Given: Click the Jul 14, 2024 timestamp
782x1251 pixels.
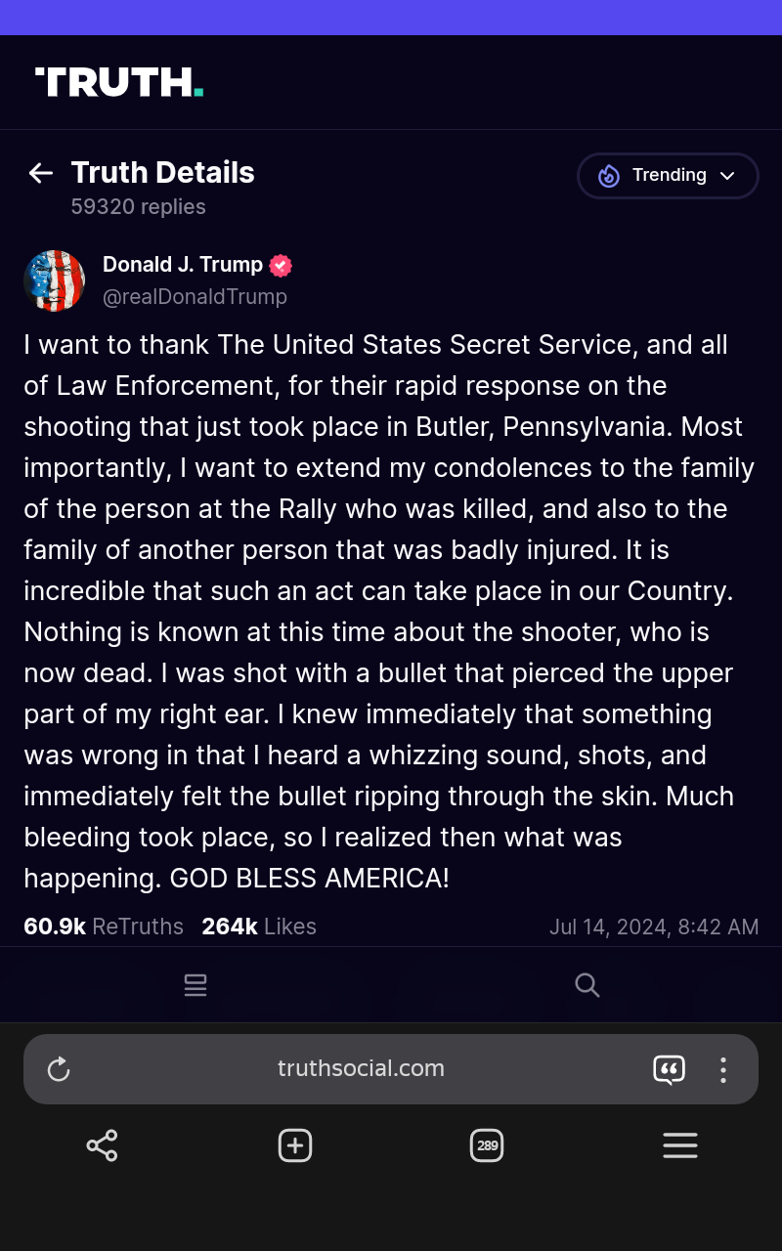Looking at the screenshot, I should coord(653,927).
